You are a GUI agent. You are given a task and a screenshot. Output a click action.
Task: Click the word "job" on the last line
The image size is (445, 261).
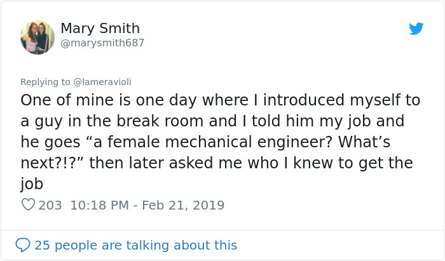[32, 184]
